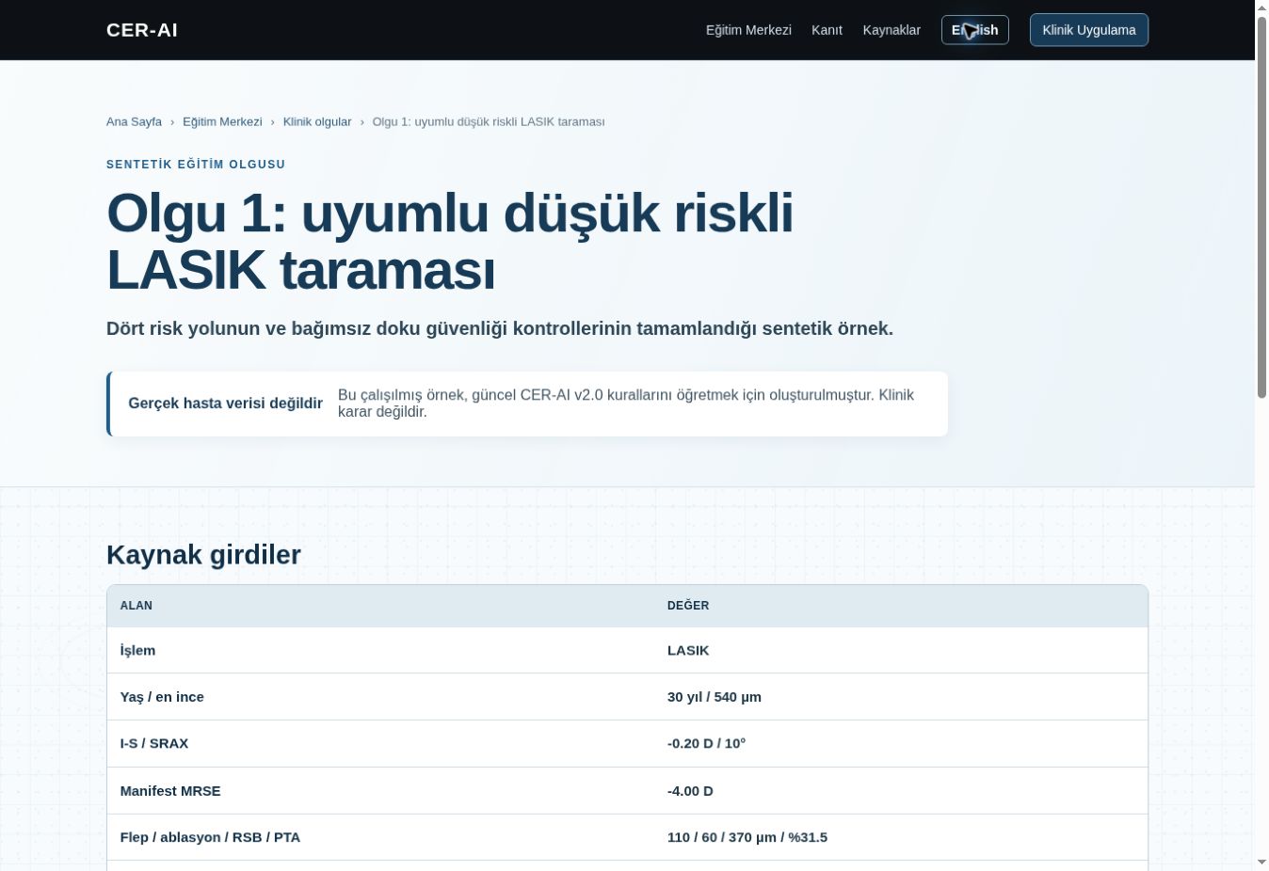Click the 'SENTETİK EĞİTİM OLGUSU' label
Screen dimensions: 1269x871
pyautogui.click(x=196, y=165)
